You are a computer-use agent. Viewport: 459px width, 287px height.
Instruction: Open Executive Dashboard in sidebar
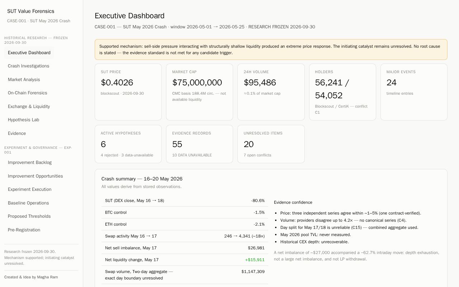tap(29, 53)
